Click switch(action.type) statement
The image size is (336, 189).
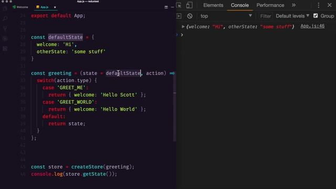[67, 80]
